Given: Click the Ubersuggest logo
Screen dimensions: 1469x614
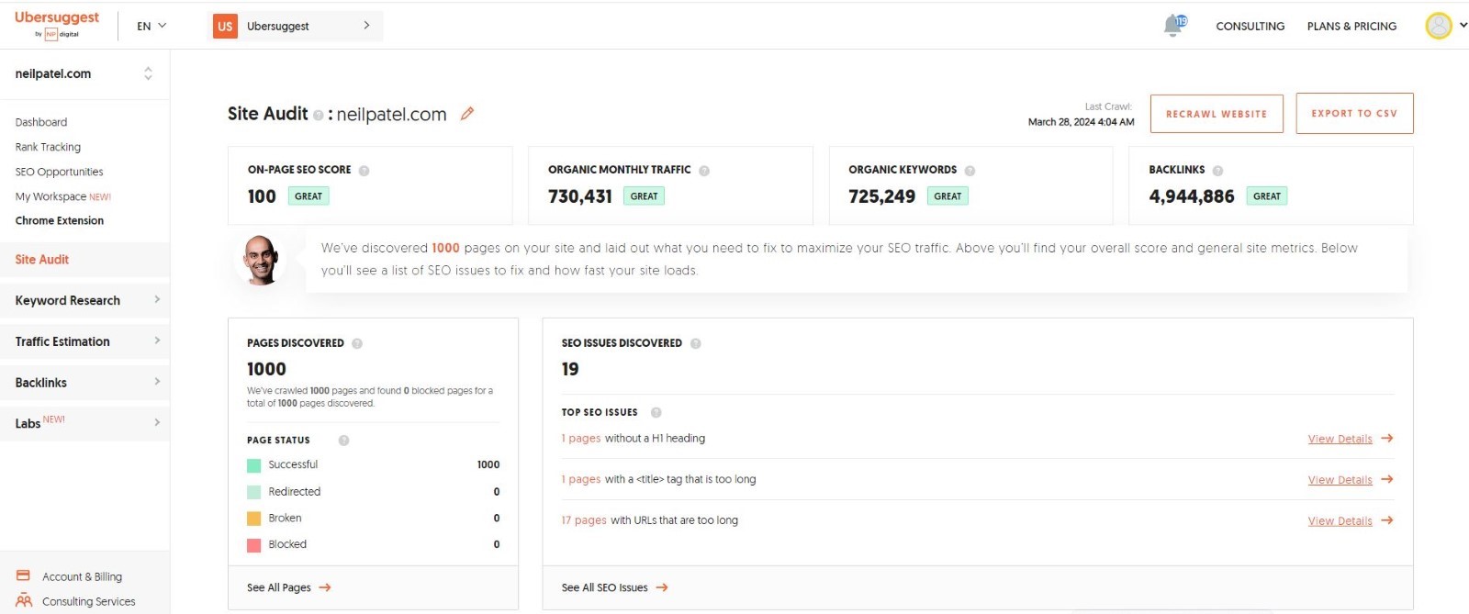Looking at the screenshot, I should [57, 25].
